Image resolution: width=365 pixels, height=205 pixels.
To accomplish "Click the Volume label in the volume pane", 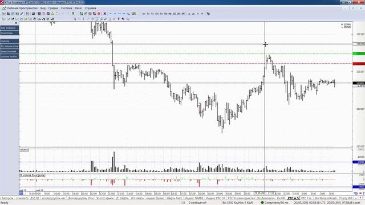I will (x=24, y=150).
